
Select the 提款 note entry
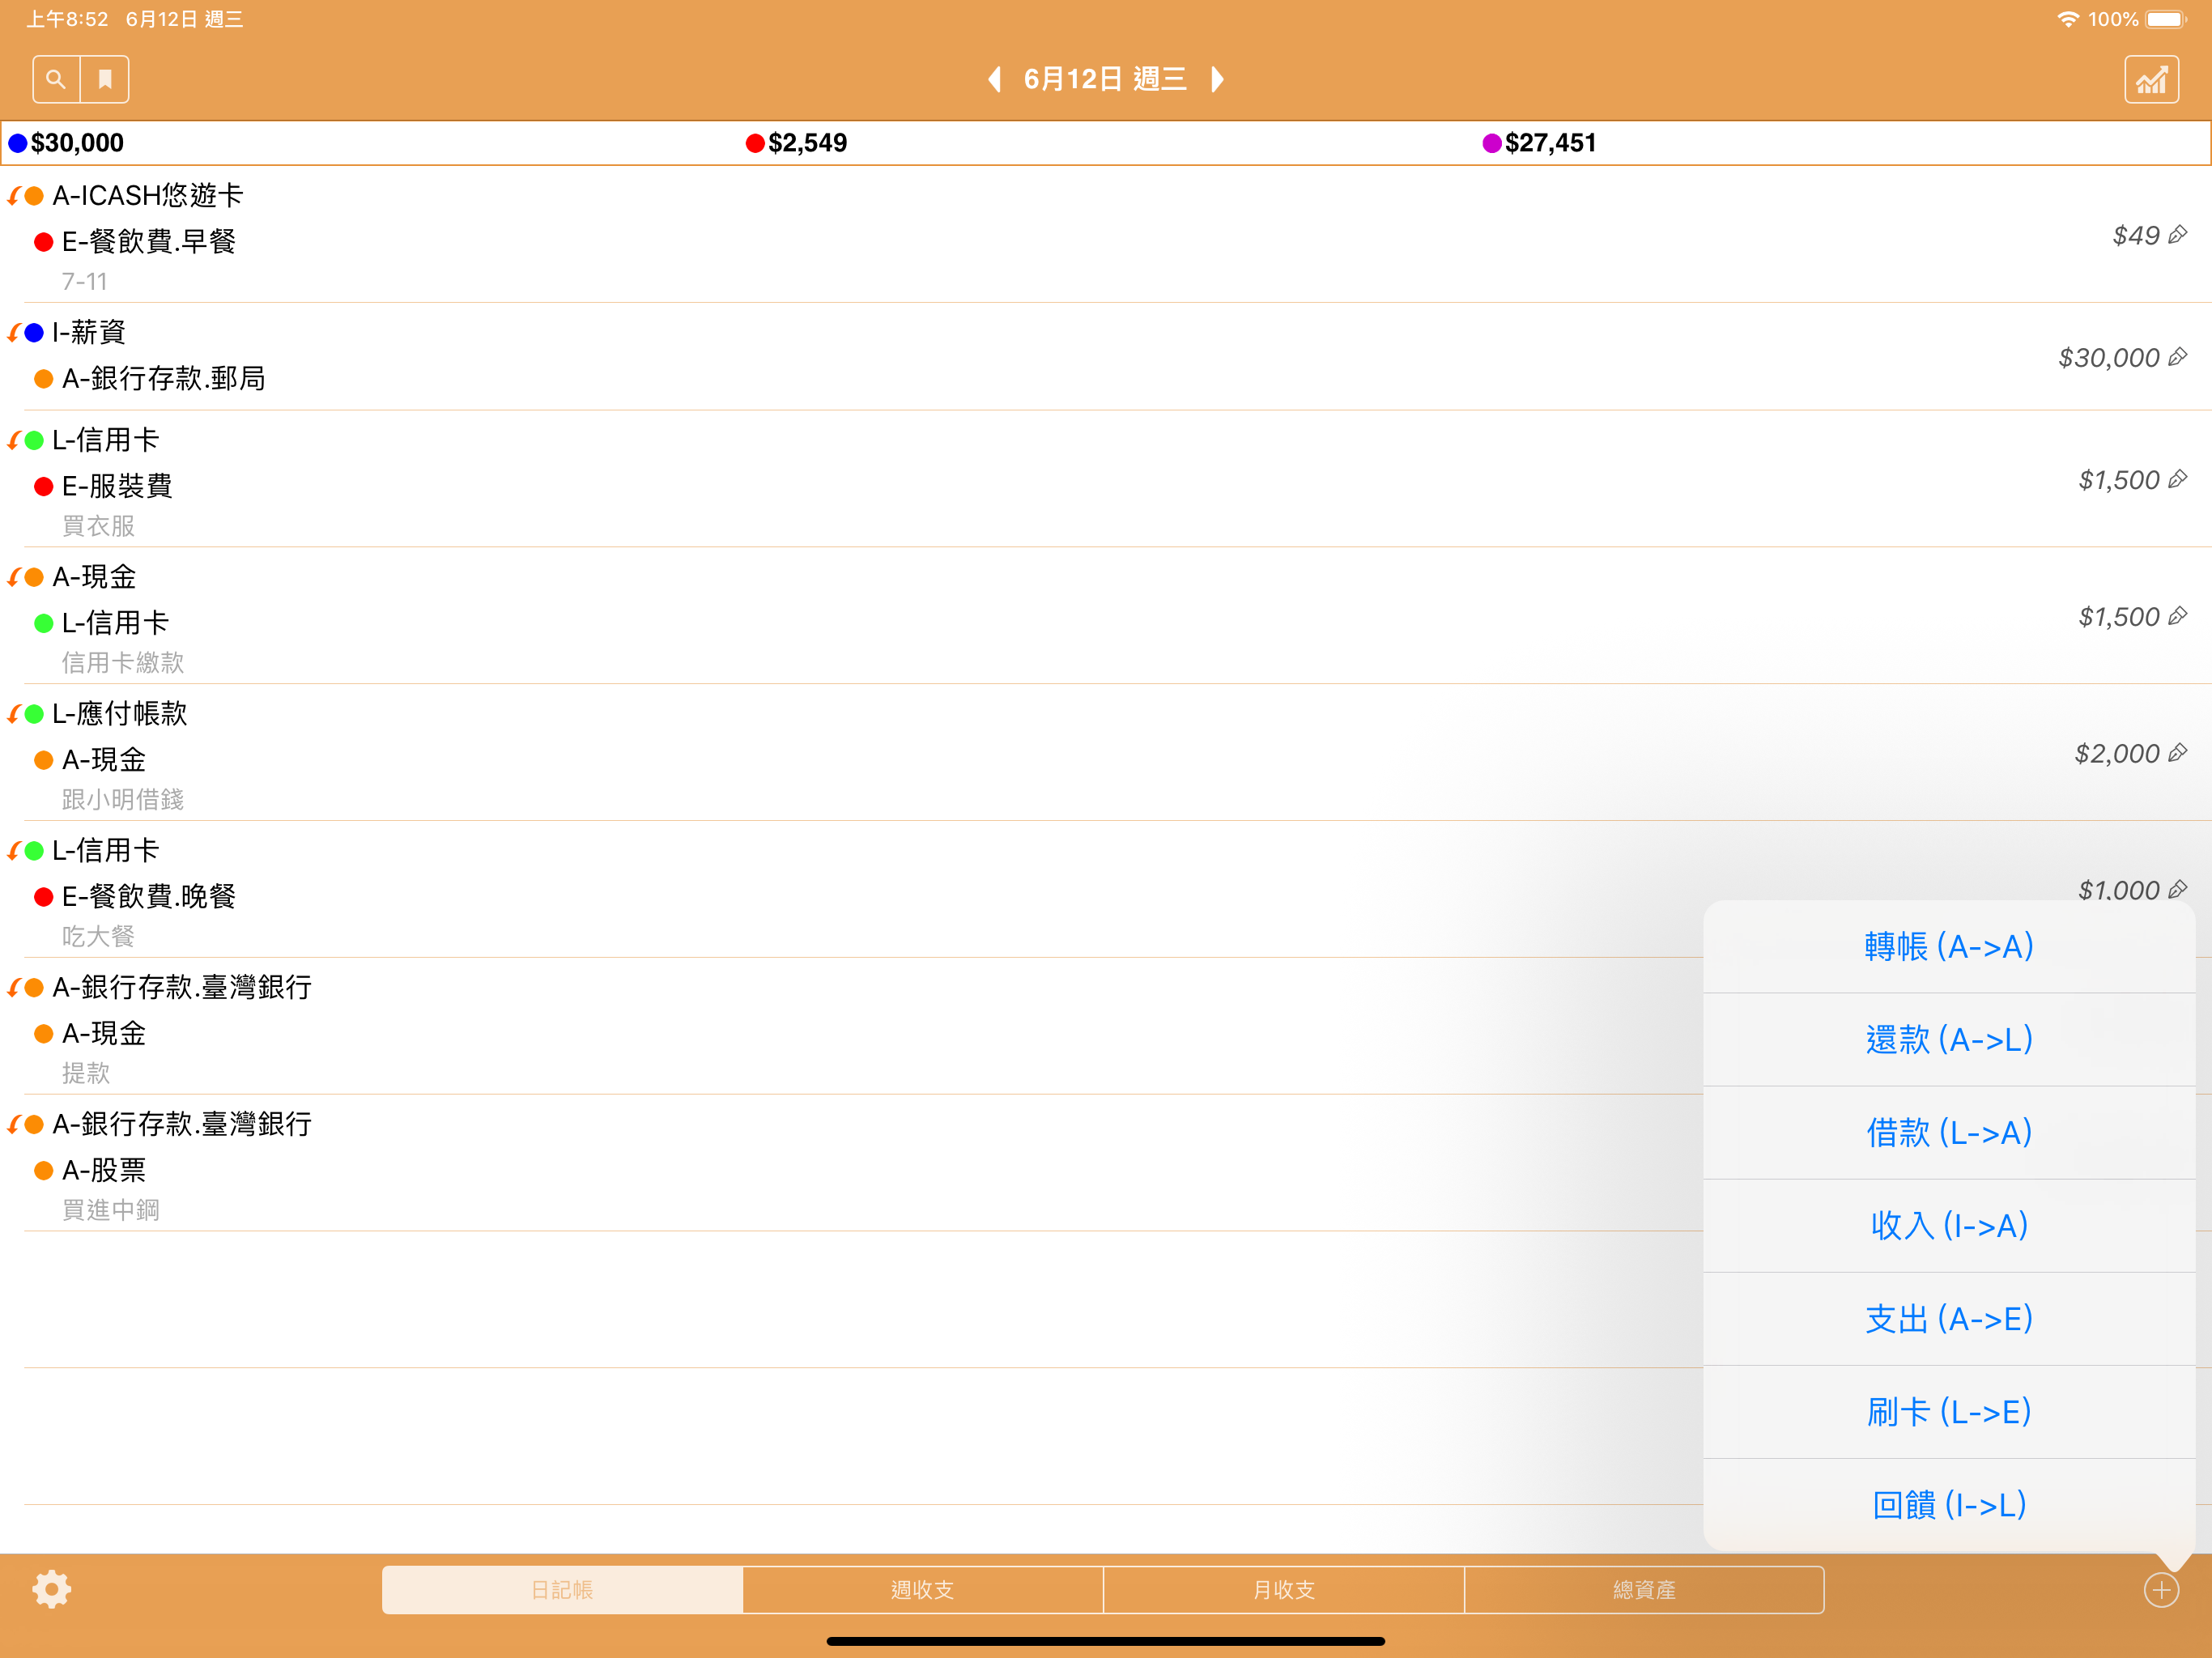pyautogui.click(x=86, y=1074)
